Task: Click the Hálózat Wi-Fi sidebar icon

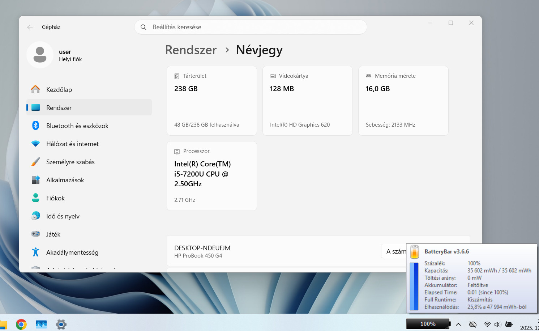Action: 35,143
